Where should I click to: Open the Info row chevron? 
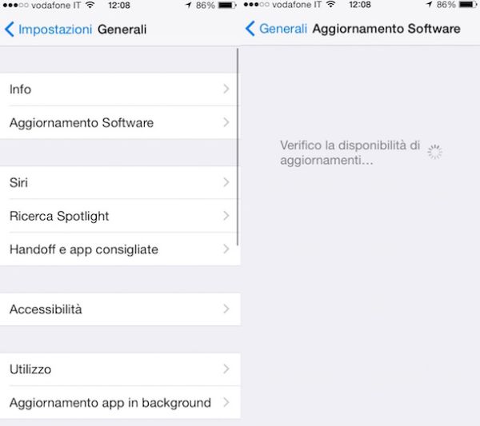pyautogui.click(x=226, y=89)
